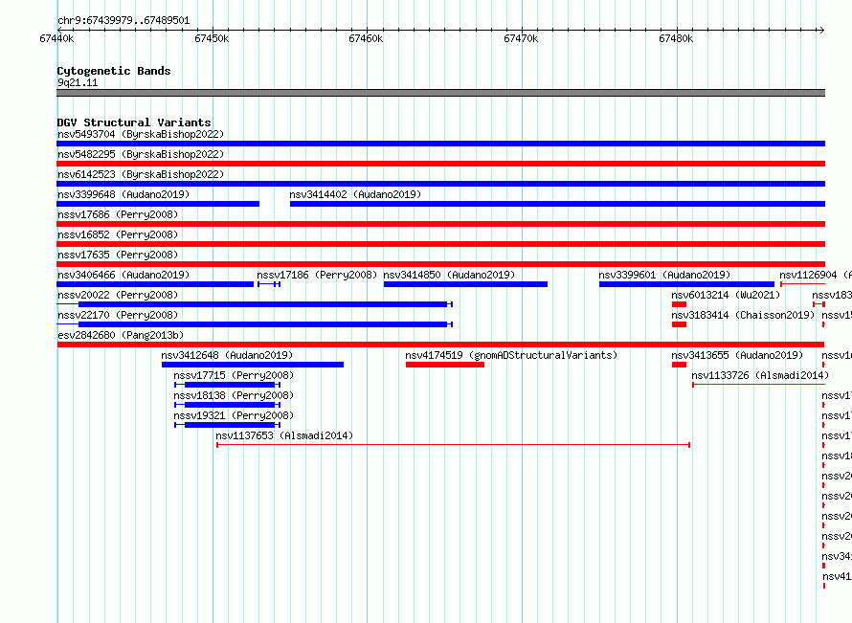The width and height of the screenshot is (852, 623).
Task: Select the 9q21.11 band label
Action: (78, 82)
